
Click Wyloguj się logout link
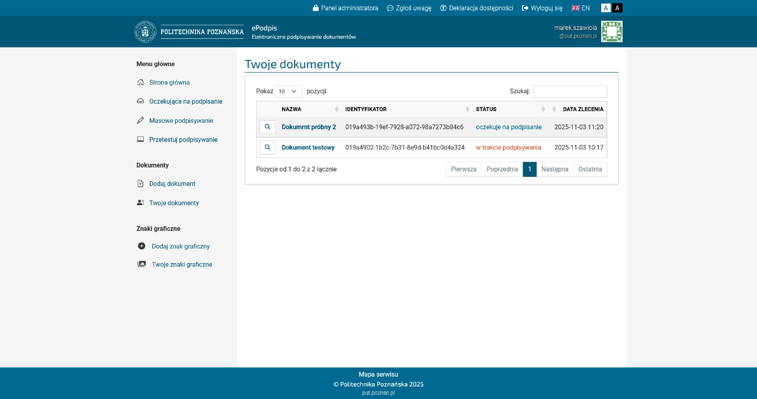(x=542, y=8)
